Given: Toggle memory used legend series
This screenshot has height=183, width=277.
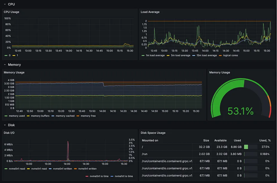Looking at the screenshot, I should click(17, 116).
